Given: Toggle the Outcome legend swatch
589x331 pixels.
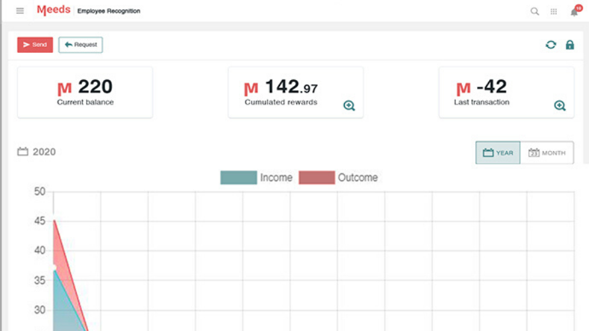Looking at the screenshot, I should click(x=316, y=177).
